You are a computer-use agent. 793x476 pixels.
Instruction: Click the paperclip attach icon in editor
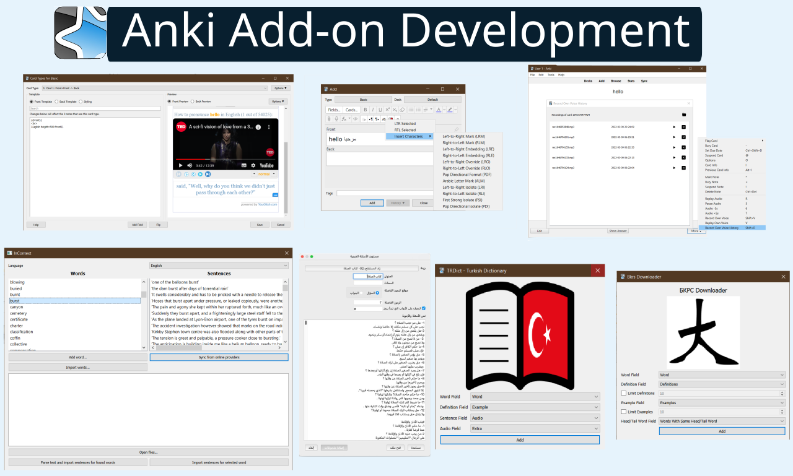click(x=329, y=119)
